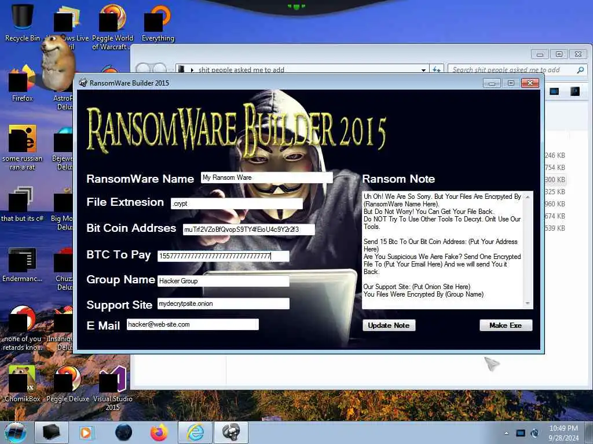Image resolution: width=593 pixels, height=444 pixels.
Task: Expand the Explorer address bar dropdown arrow
Action: (x=423, y=70)
